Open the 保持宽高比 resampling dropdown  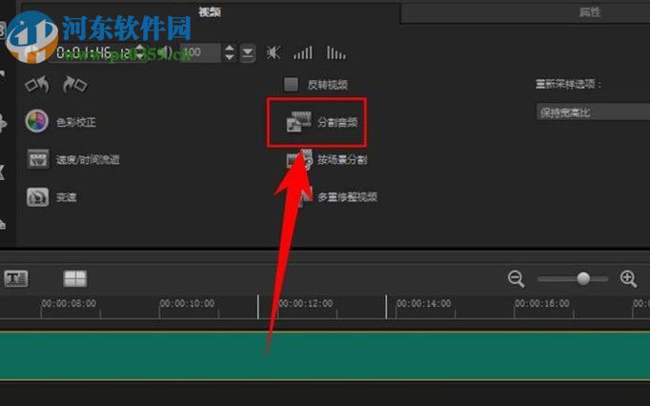pos(593,112)
